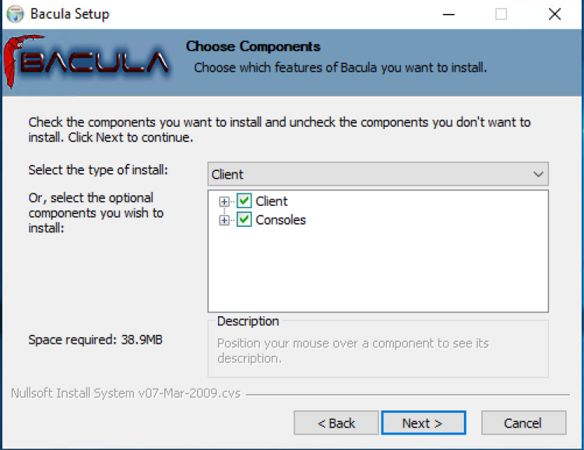Return to the previous page with Back
Viewport: 584px width, 450px height.
(336, 423)
